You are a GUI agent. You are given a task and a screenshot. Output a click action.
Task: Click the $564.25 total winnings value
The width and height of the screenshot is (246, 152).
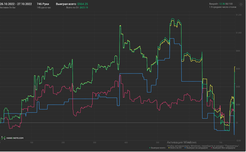pos(83,4)
